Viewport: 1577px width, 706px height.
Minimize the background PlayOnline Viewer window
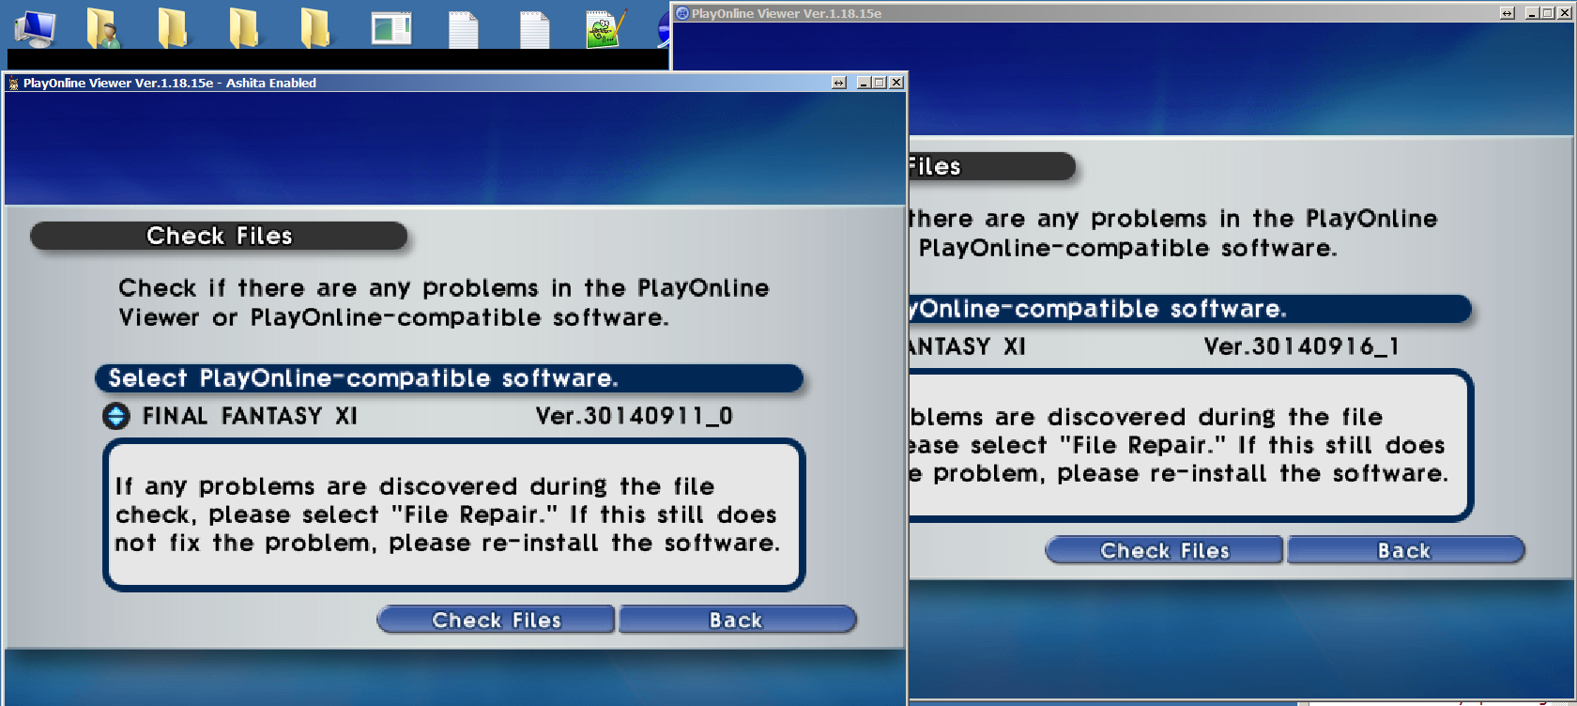(1533, 13)
